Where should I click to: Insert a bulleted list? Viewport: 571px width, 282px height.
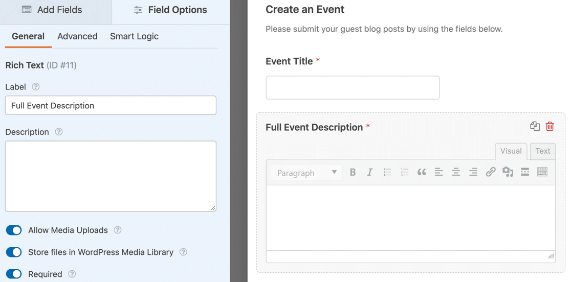pos(387,172)
